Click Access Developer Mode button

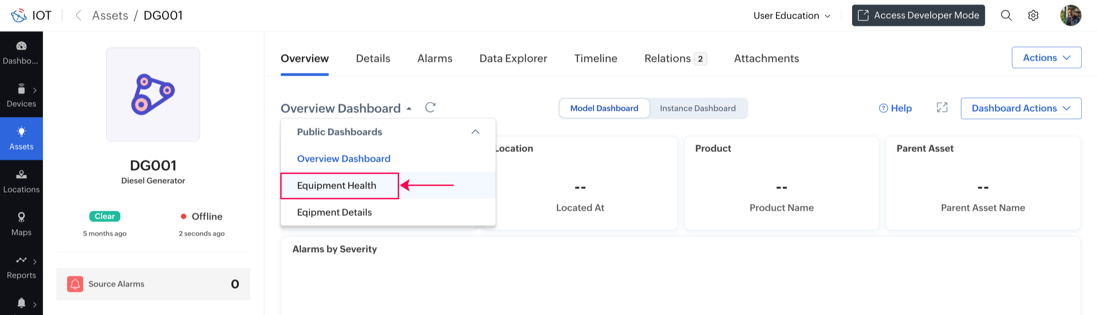click(918, 16)
